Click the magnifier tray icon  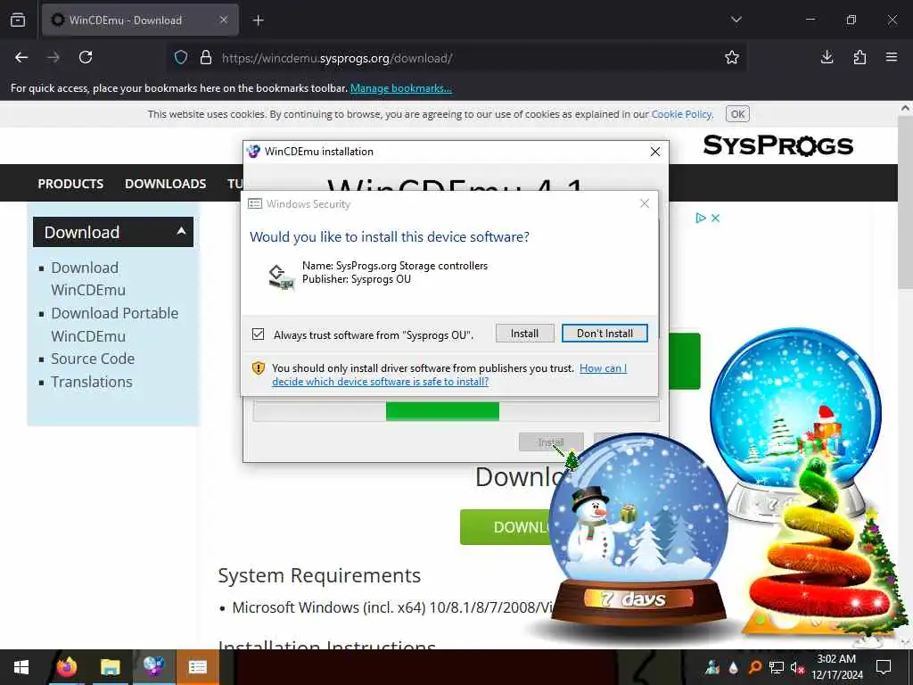754,667
